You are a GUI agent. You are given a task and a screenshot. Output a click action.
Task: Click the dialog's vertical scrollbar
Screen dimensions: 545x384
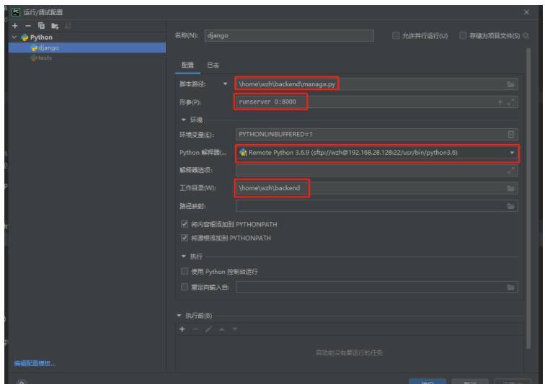tap(528, 198)
